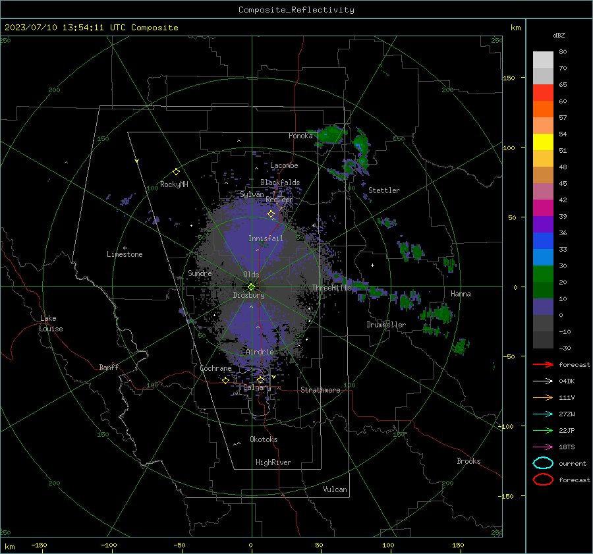The width and height of the screenshot is (593, 554).
Task: Click the -30 dBZ scale value
Action: (565, 348)
